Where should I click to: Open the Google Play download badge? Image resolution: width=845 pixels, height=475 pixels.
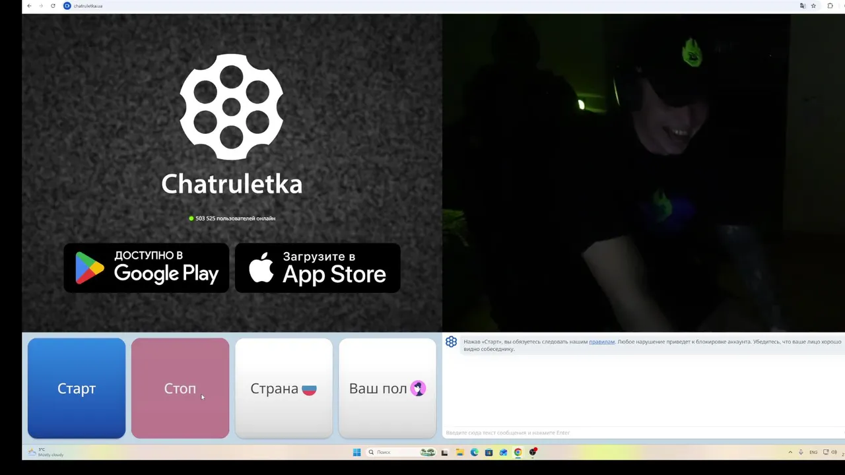point(147,268)
